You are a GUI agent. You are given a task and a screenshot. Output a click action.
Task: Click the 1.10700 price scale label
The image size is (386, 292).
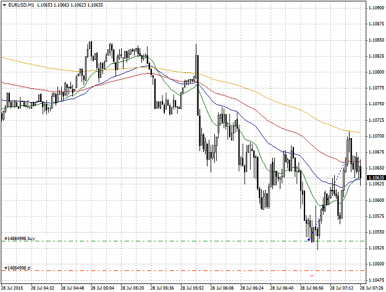377,136
